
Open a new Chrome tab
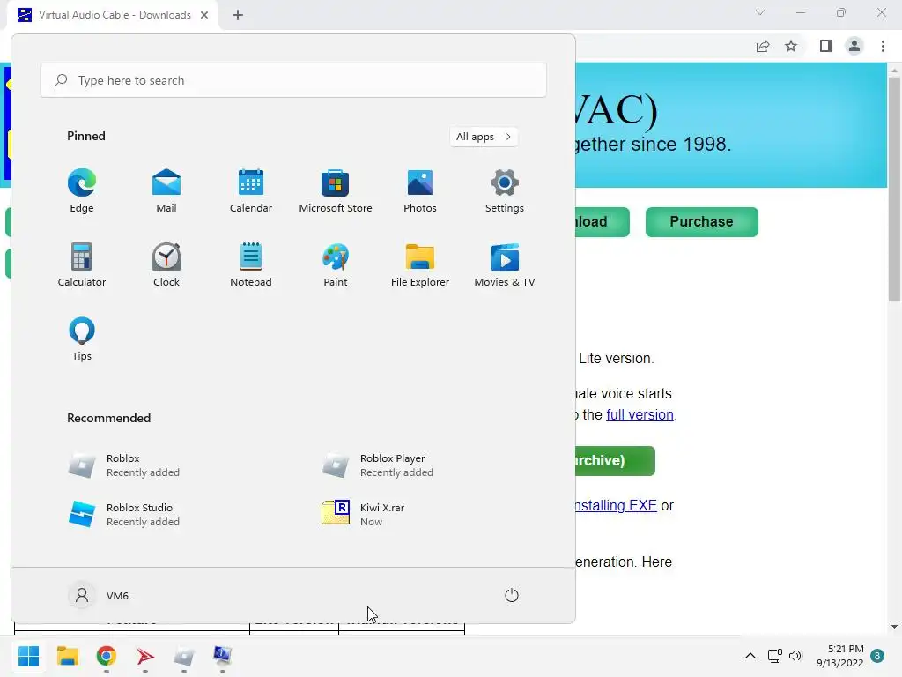point(238,15)
